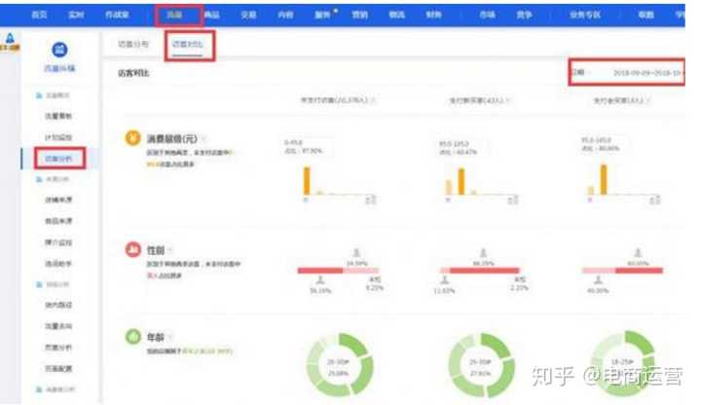701x405 pixels.
Task: Open 流量看板 in the sidebar
Action: tap(58, 116)
